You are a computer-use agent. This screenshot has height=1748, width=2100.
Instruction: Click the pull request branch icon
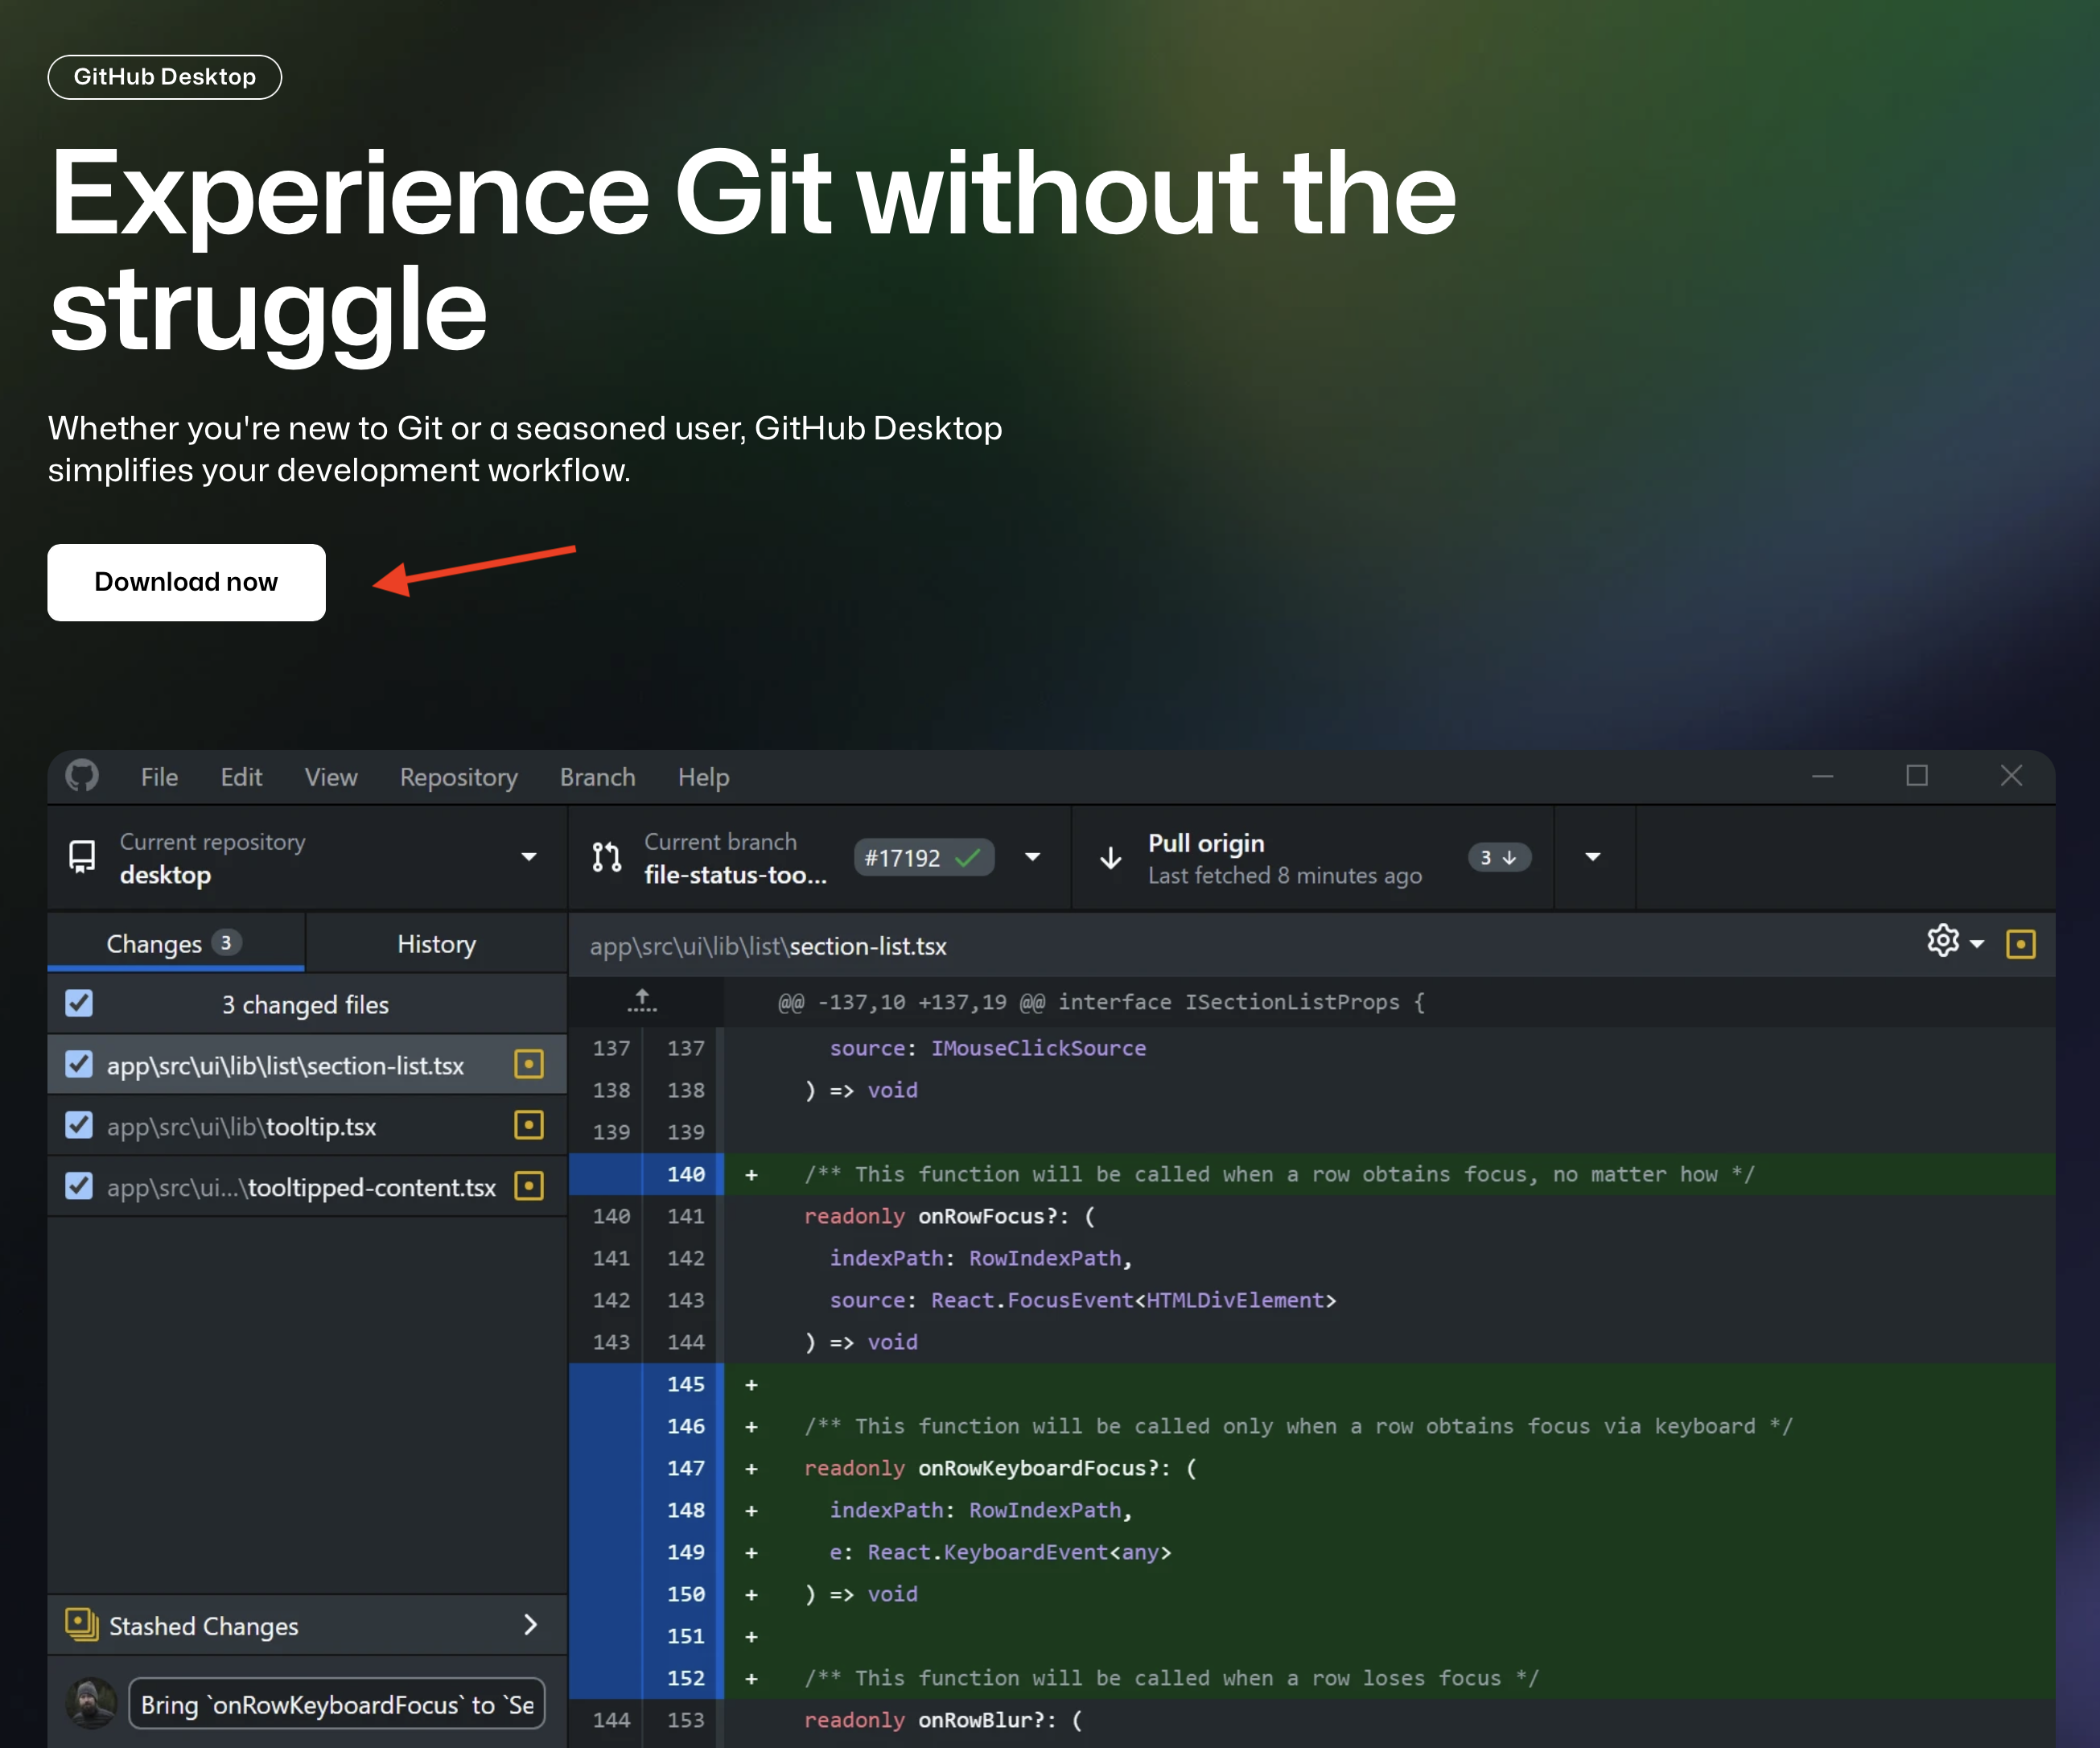point(607,857)
